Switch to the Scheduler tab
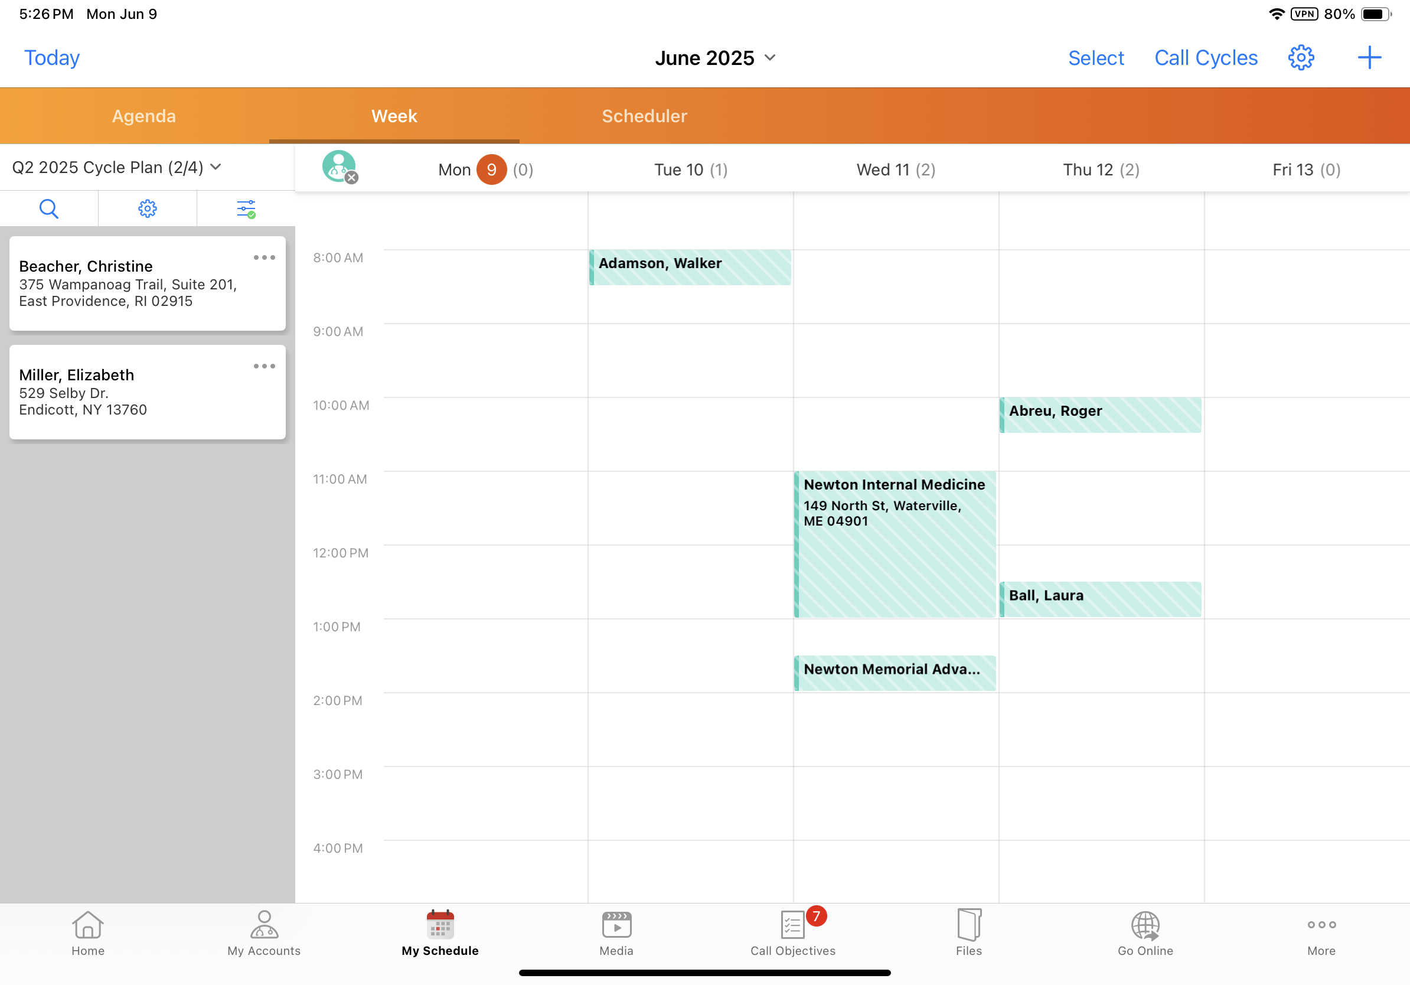 (x=644, y=116)
